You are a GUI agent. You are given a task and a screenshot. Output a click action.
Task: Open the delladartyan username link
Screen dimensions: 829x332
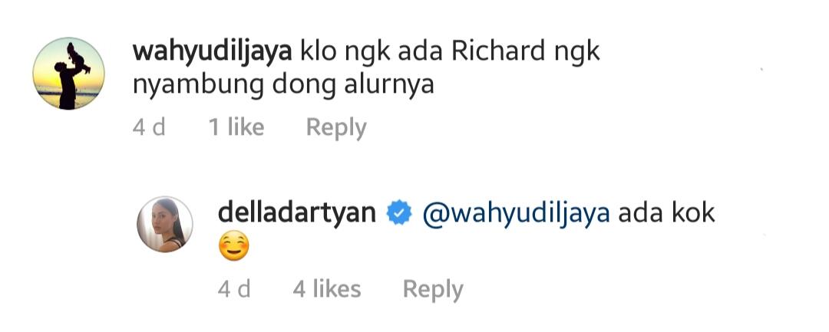pyautogui.click(x=296, y=212)
